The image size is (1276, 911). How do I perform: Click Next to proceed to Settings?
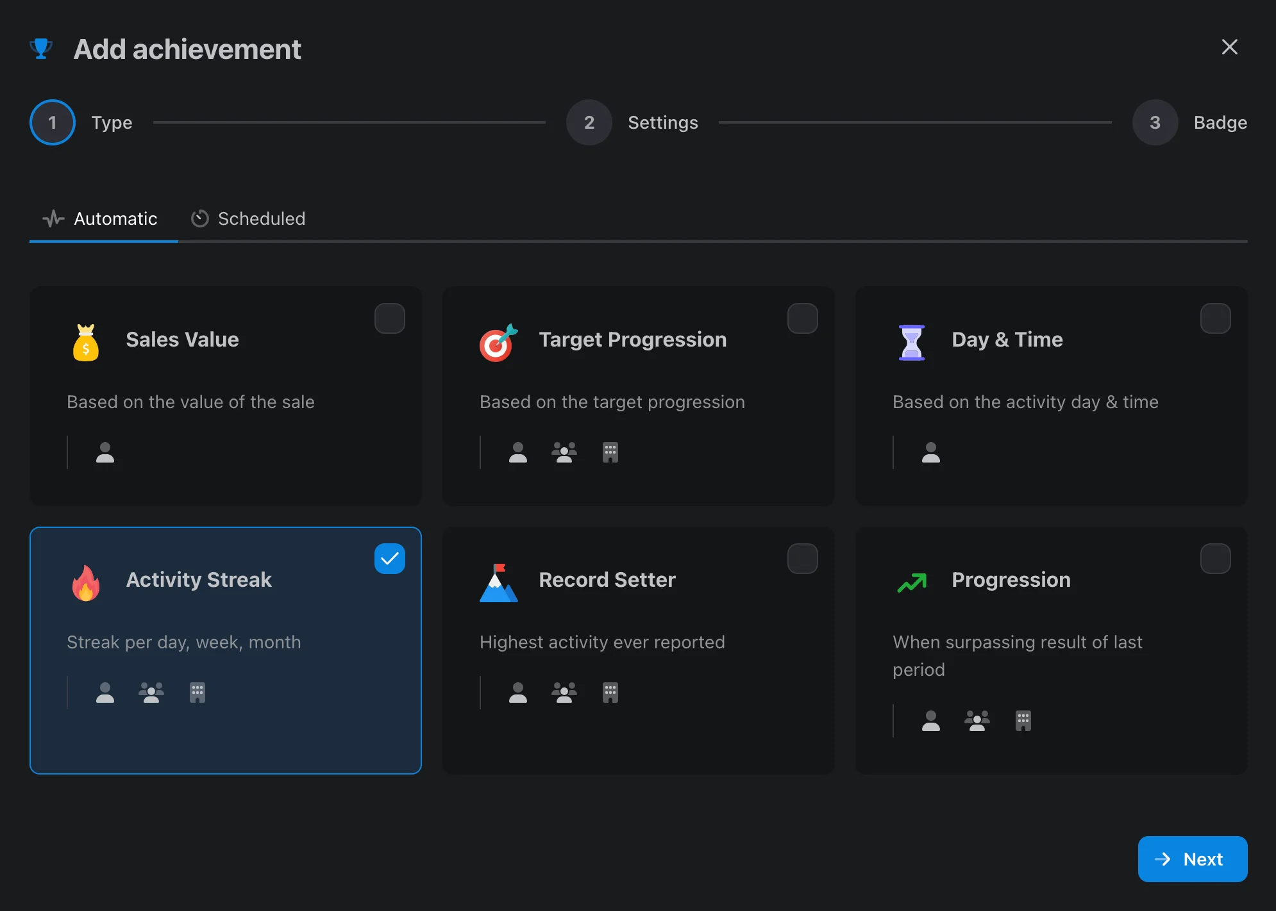coord(1192,858)
